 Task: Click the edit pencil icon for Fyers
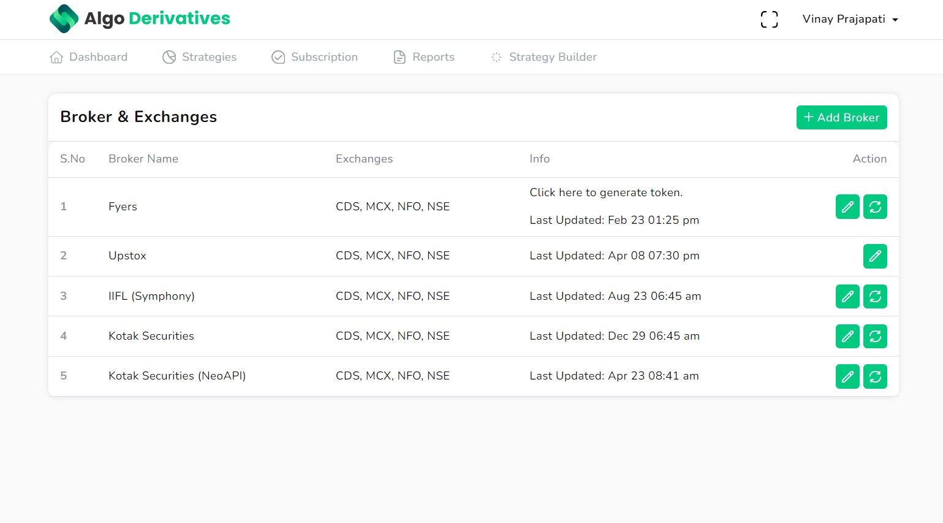click(847, 207)
